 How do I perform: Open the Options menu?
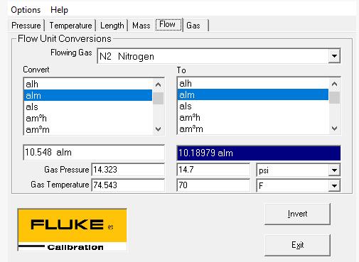point(26,10)
